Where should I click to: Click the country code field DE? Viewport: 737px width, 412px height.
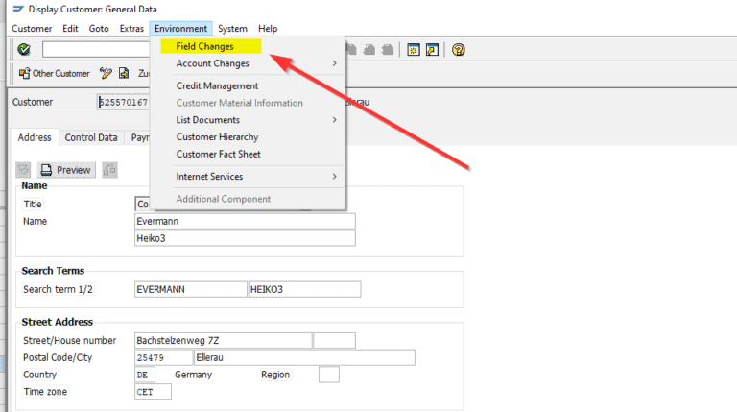(x=145, y=375)
